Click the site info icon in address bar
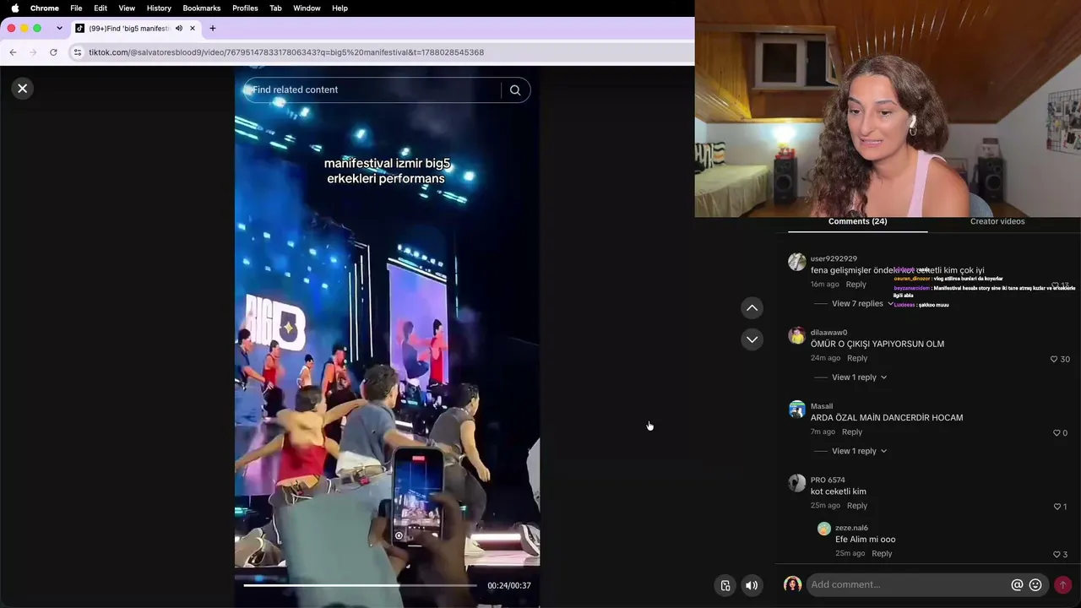Image resolution: width=1081 pixels, height=608 pixels. 78,52
